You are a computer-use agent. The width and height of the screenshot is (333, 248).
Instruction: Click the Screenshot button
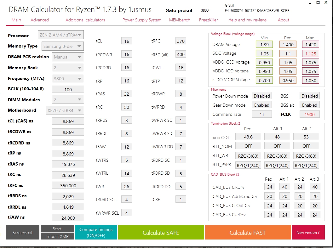(x=22, y=232)
